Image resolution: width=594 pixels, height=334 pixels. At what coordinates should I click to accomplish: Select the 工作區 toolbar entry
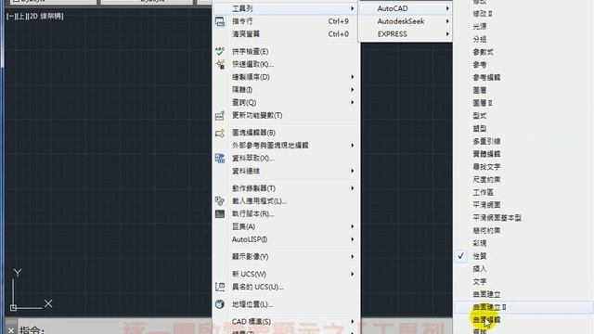coord(483,192)
